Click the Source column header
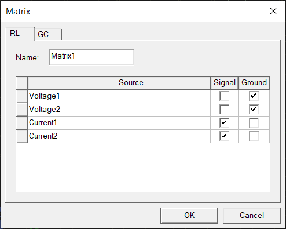Viewport: 286px width, 229px height. (119, 83)
